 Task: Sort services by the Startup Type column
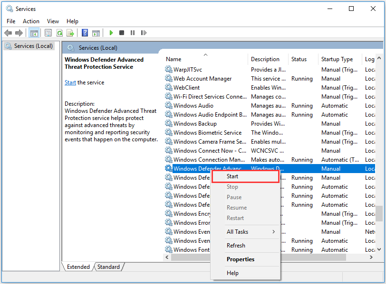[337, 59]
